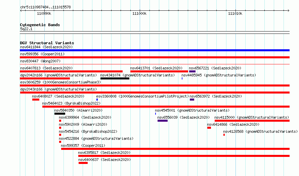Click the nsv599357 (Cooper2011) red bar
This screenshot has height=176, width=299.
coord(175,149)
